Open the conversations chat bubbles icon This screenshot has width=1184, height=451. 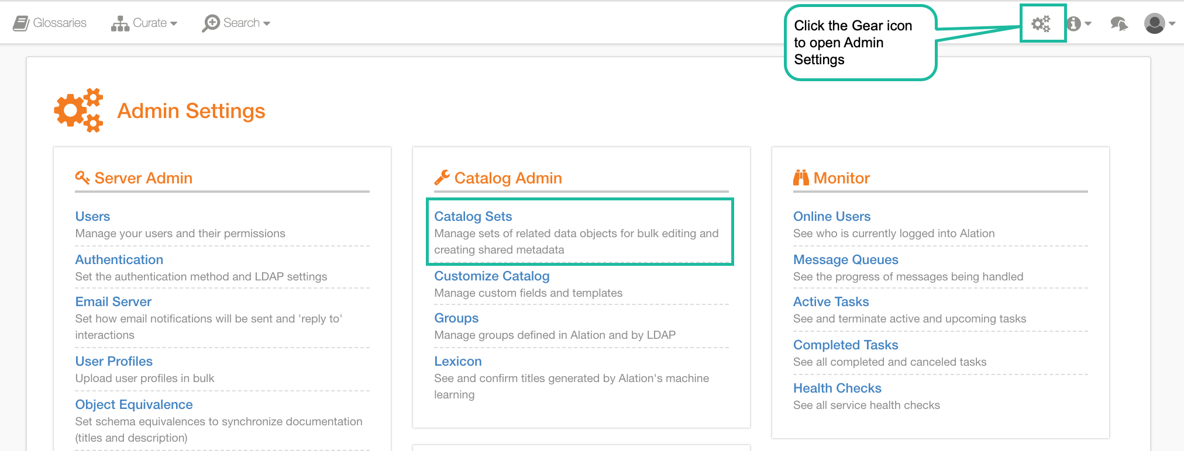pos(1119,23)
